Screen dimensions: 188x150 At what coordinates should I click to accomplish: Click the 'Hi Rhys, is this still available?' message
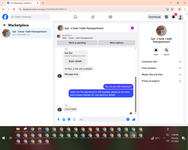(79, 69)
